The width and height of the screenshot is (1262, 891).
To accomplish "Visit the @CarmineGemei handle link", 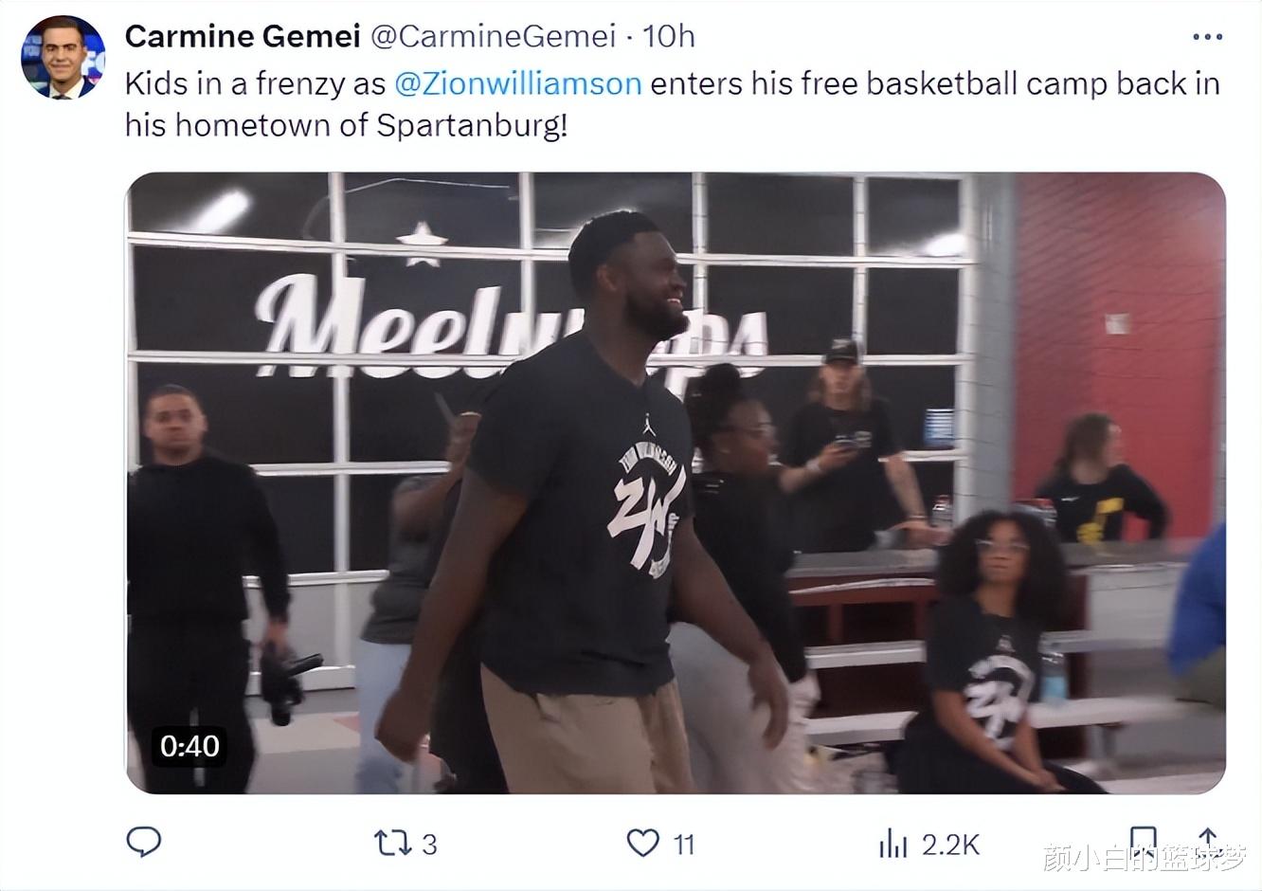I will pyautogui.click(x=493, y=36).
